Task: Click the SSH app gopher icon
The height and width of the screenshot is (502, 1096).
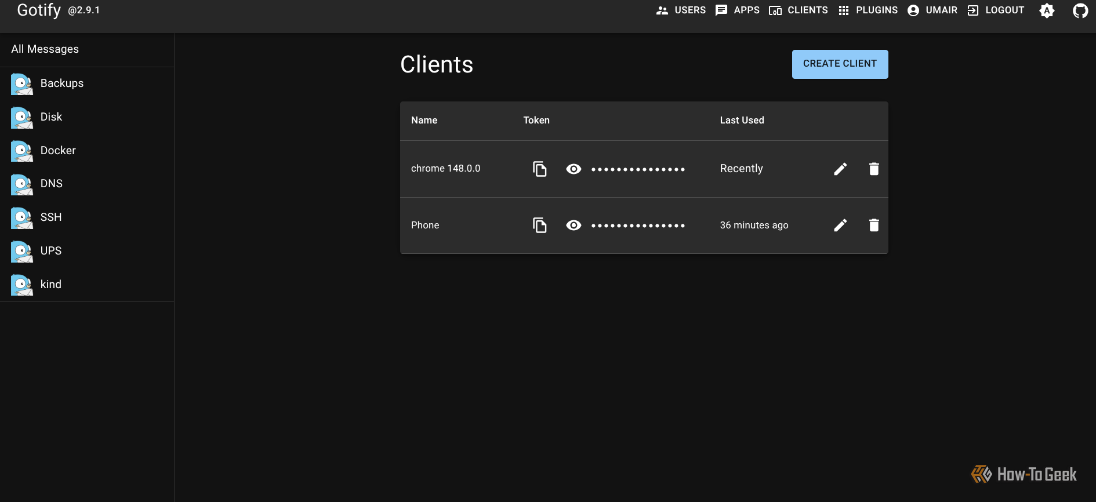Action: click(x=22, y=218)
